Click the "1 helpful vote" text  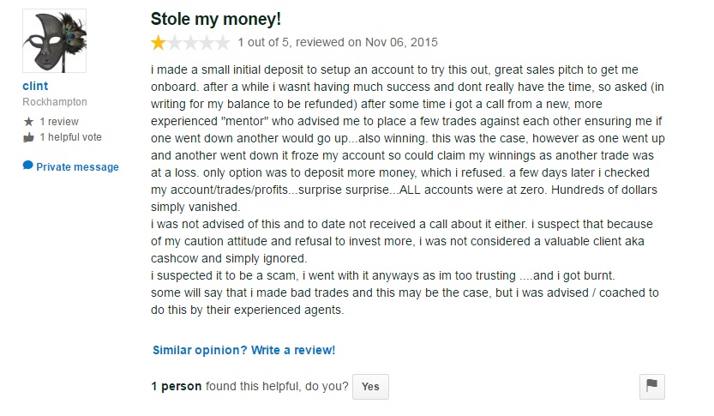(70, 137)
